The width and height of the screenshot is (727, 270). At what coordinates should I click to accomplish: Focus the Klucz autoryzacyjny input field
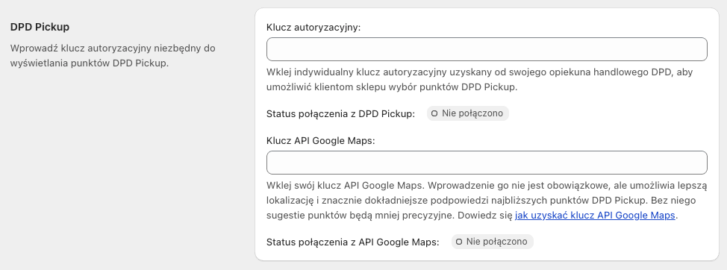[x=487, y=49]
